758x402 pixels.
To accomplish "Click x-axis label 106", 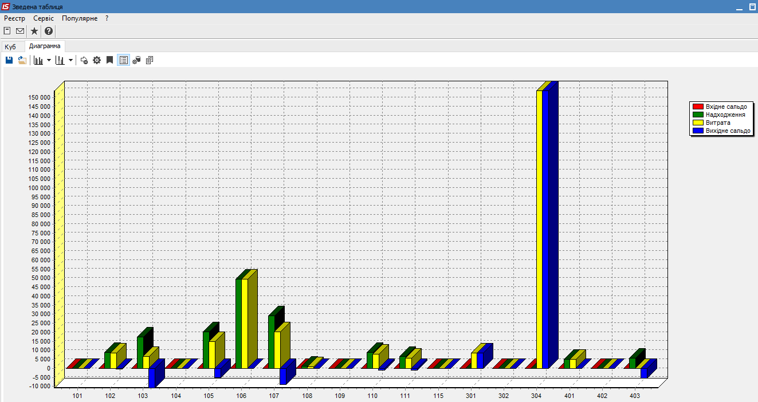I will 242,396.
